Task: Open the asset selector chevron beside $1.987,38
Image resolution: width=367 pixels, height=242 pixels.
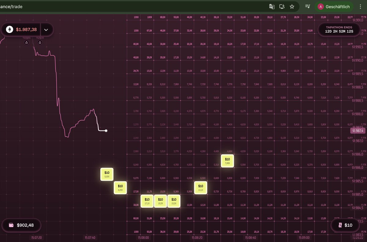Action: tap(46, 30)
